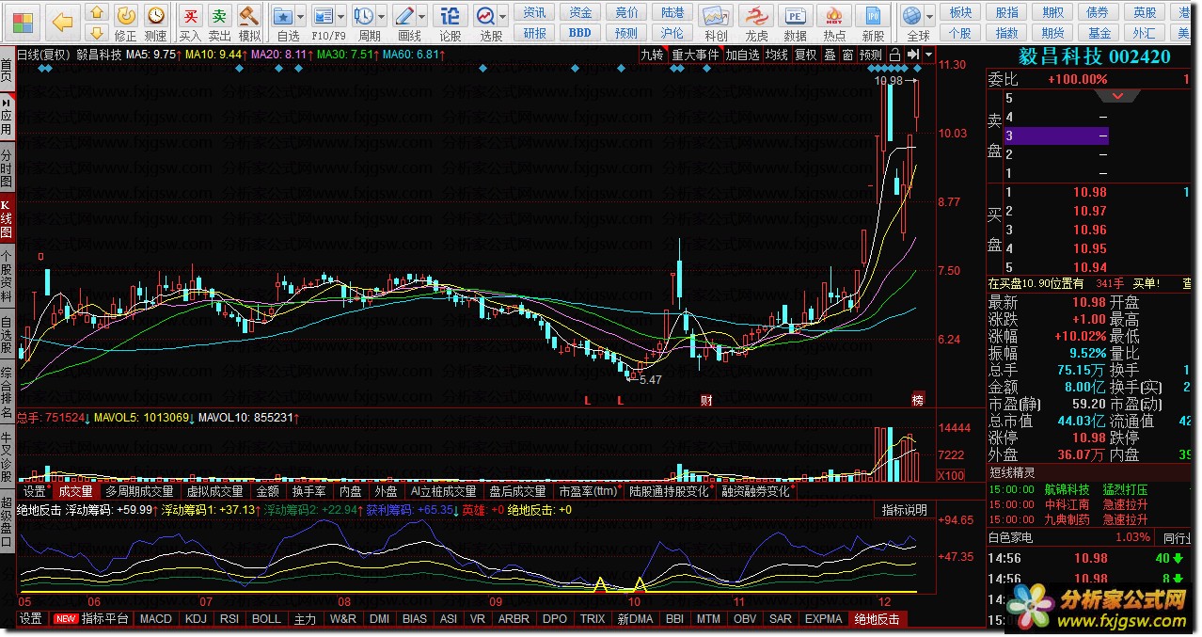
Task: Open the 龙虎 dragon-tiger list icon
Action: (x=756, y=23)
